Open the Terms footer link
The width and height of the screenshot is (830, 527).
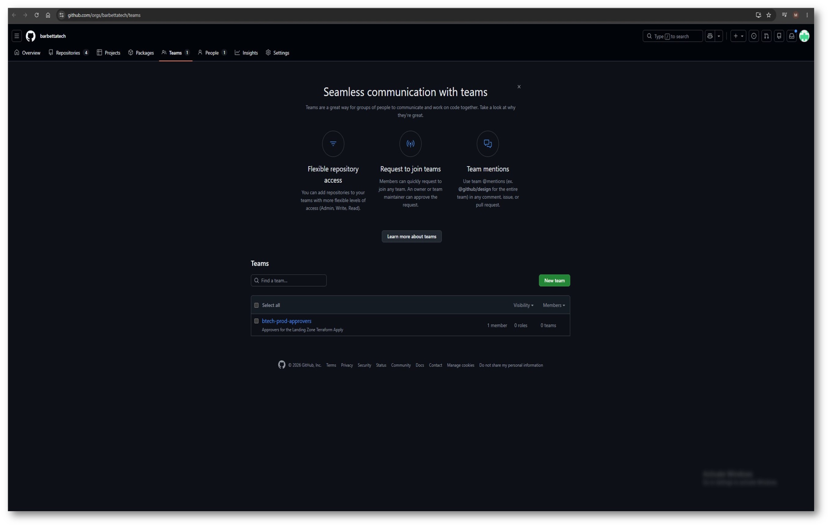331,365
